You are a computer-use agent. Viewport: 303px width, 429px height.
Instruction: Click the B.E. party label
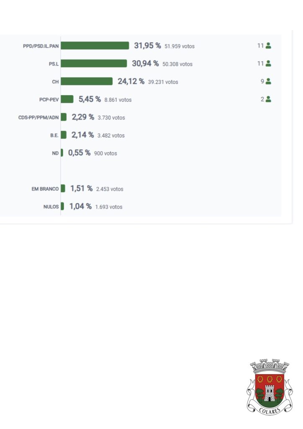(x=54, y=135)
